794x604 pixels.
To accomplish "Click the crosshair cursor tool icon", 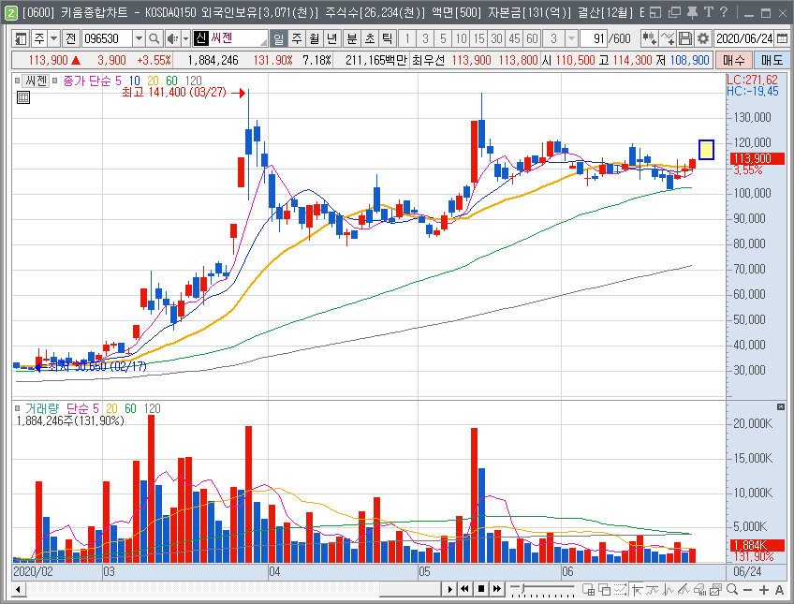I will 637,589.
